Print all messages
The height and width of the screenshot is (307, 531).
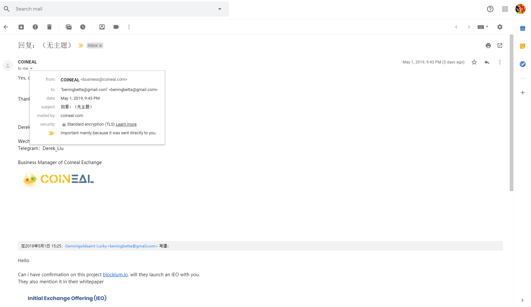488,46
